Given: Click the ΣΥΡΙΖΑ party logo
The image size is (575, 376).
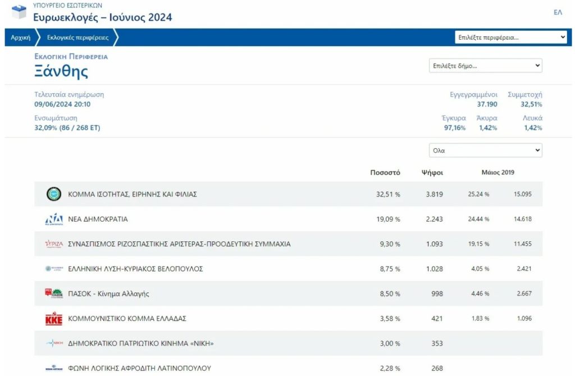Looking at the screenshot, I should click(54, 244).
